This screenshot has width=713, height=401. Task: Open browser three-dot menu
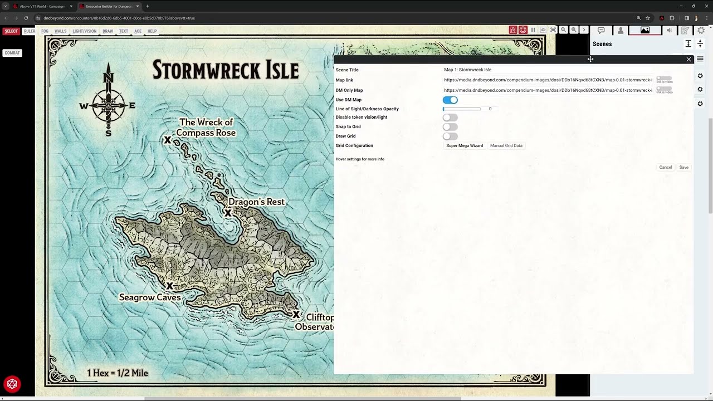[706, 18]
